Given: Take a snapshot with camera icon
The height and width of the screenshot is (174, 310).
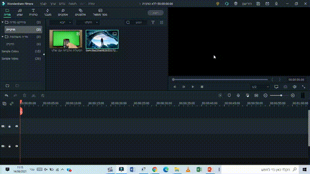Looking at the screenshot, I should pyautogui.click(x=285, y=87).
